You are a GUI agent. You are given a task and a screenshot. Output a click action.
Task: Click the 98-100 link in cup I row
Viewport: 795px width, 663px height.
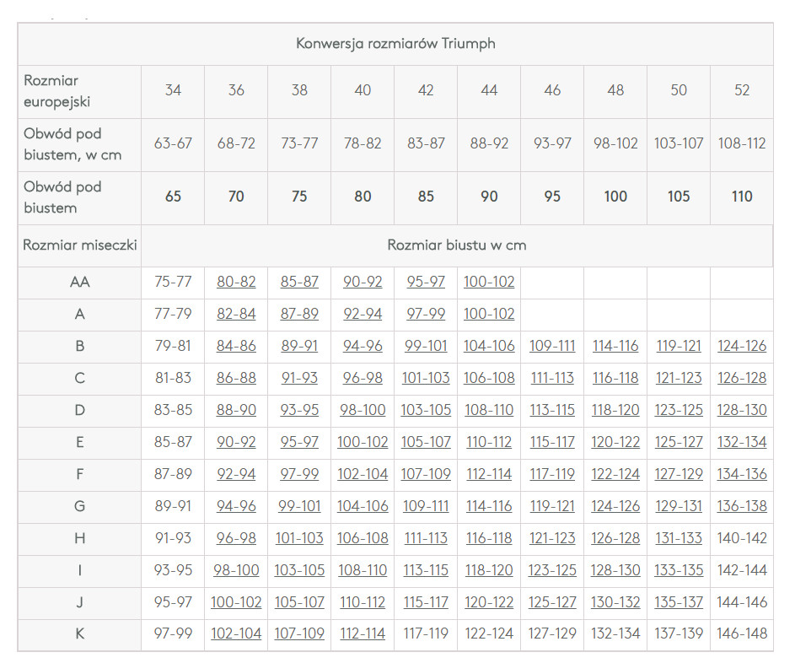236,570
